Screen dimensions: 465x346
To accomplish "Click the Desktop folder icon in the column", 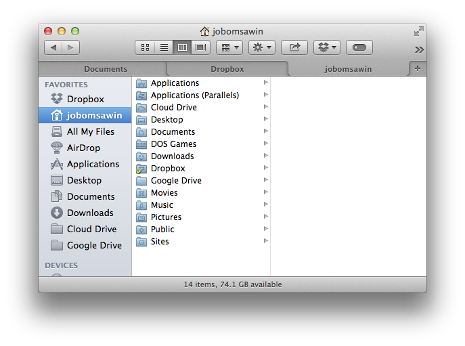I will click(x=141, y=120).
